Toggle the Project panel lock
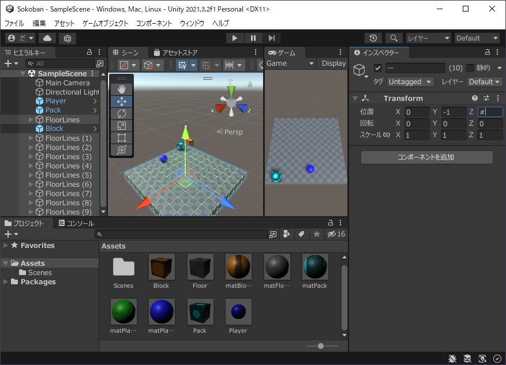Image resolution: width=506 pixels, height=365 pixels. coord(331,223)
